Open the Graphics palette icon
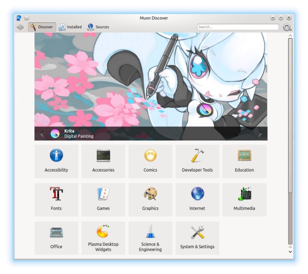Screen dimensions: 308x274 150,194
